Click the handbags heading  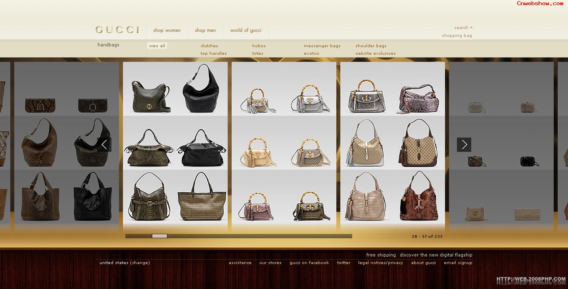108,45
